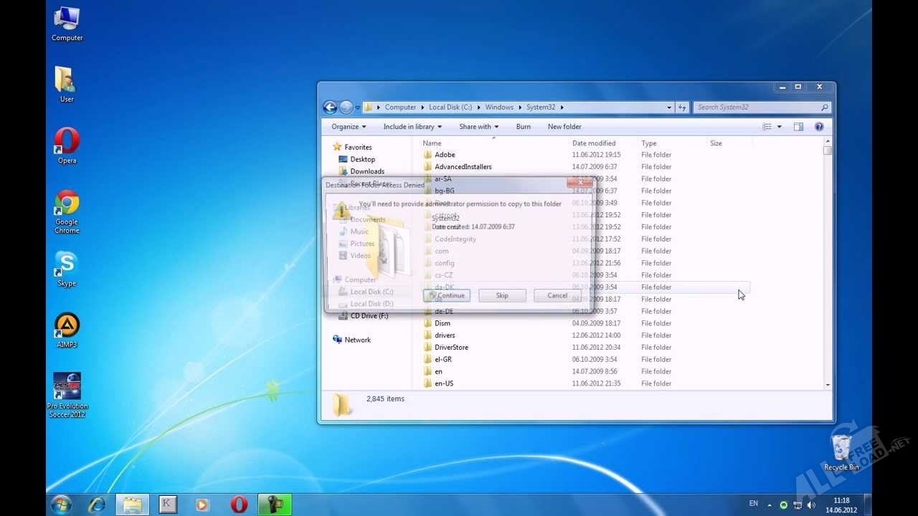Click Burn in the Explorer toolbar
The height and width of the screenshot is (516, 918).
click(x=524, y=127)
